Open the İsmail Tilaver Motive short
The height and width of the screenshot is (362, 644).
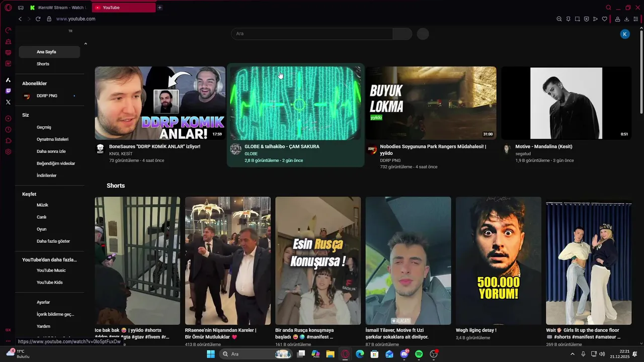pyautogui.click(x=408, y=260)
